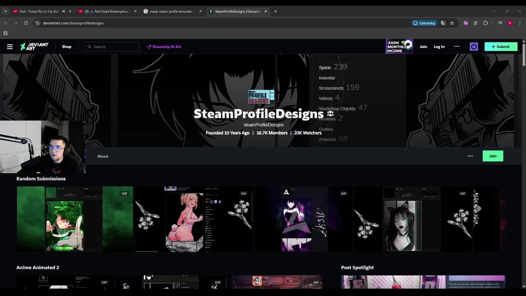Click Join in the top navigation
The width and height of the screenshot is (526, 296).
coord(423,47)
